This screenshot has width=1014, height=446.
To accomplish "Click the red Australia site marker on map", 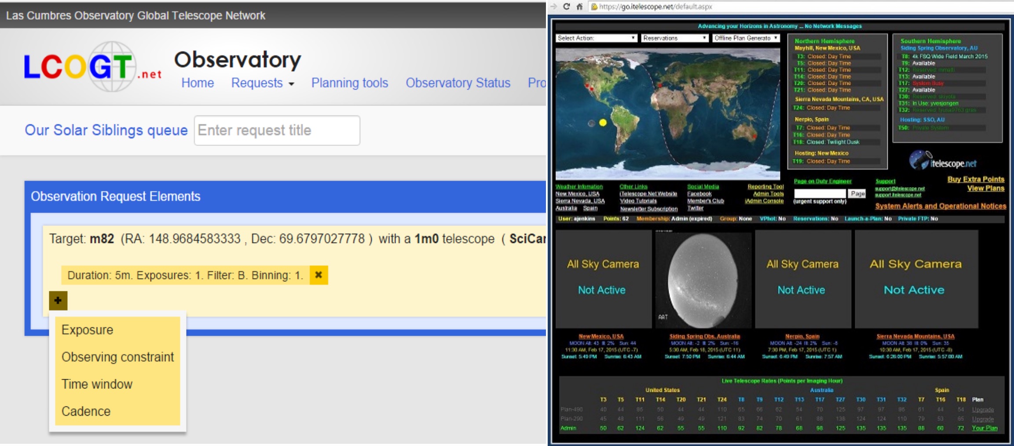I will (x=754, y=136).
